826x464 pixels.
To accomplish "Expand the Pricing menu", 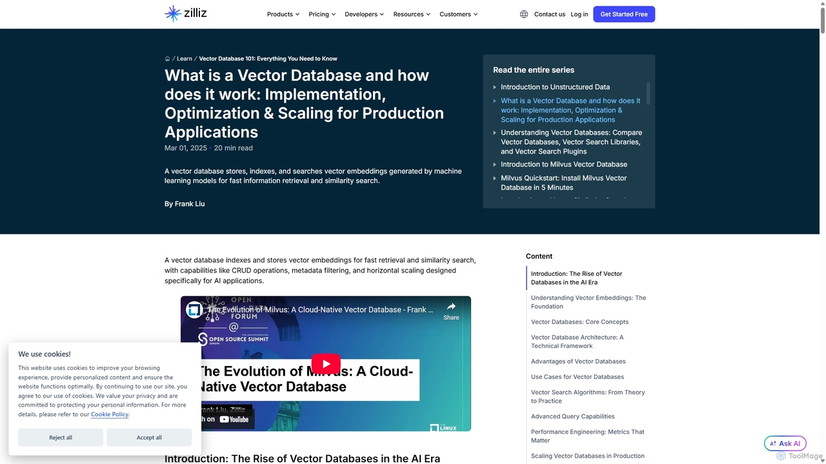I will click(x=322, y=14).
